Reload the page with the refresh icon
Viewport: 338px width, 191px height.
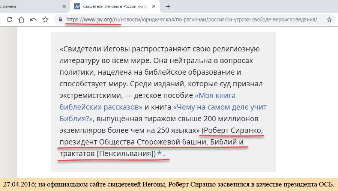[x=9, y=20]
